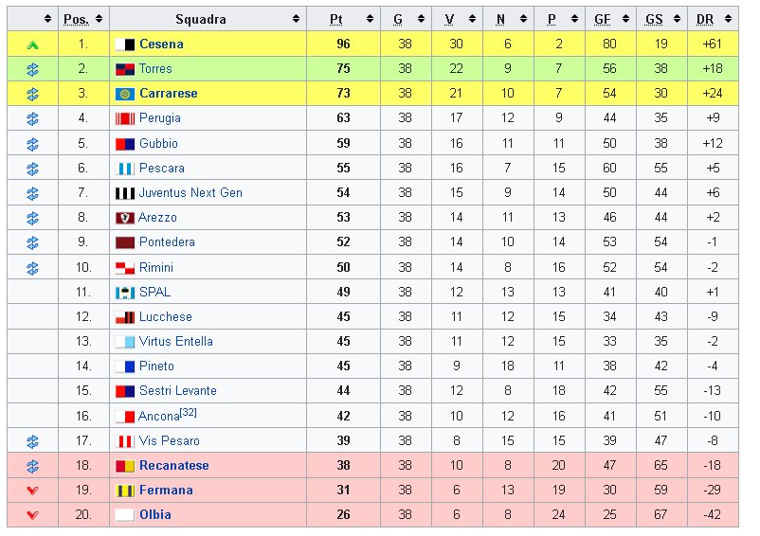The width and height of the screenshot is (760, 536).
Task: Open the SPAL team link
Action: pos(155,293)
